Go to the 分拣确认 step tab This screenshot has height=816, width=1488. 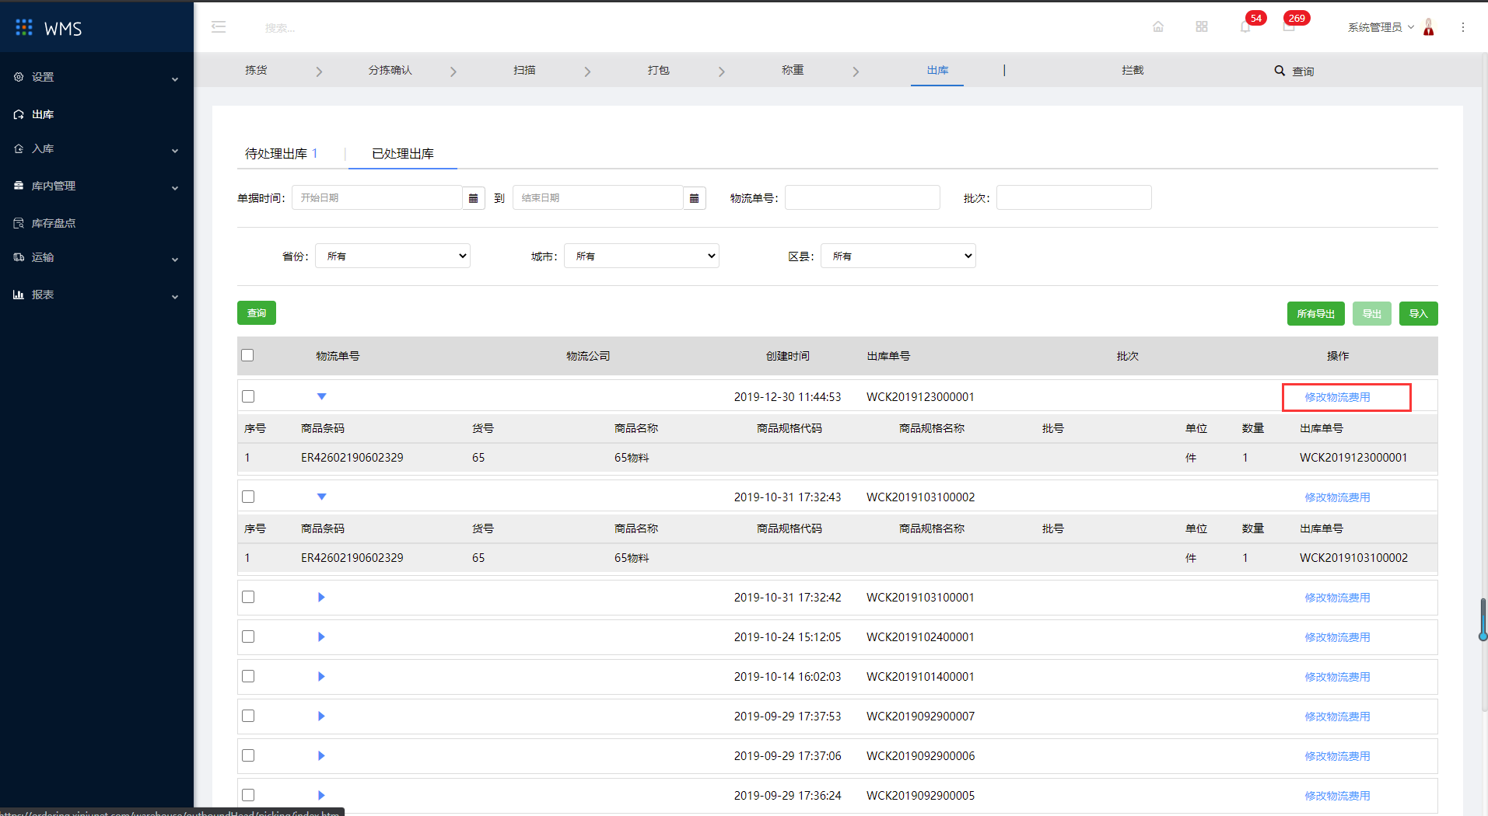pos(390,70)
